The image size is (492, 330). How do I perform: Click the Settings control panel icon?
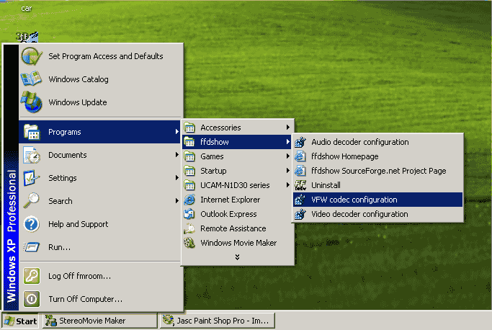(x=32, y=178)
